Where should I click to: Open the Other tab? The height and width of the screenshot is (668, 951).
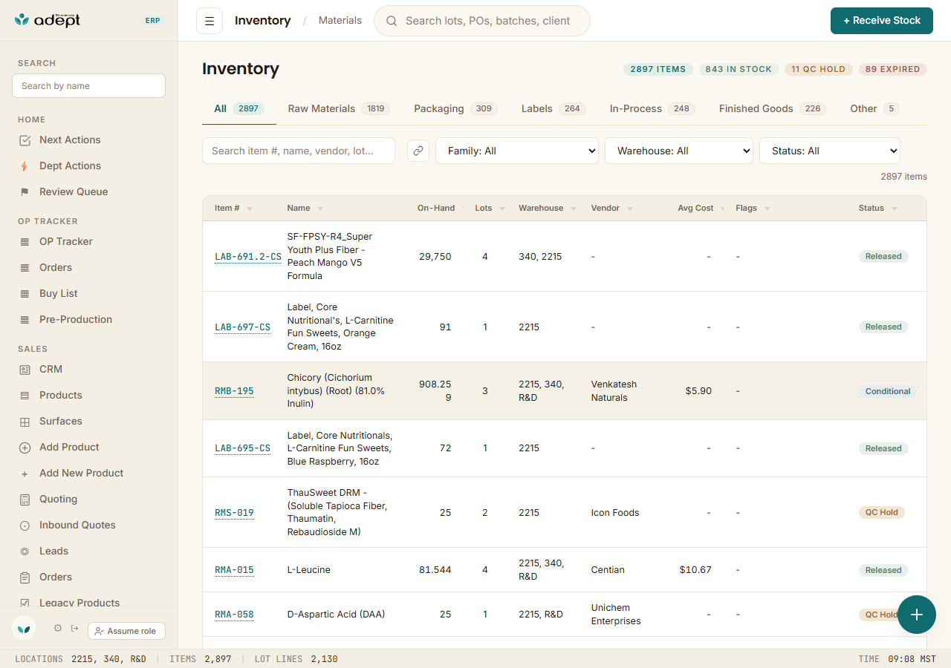[x=875, y=109]
